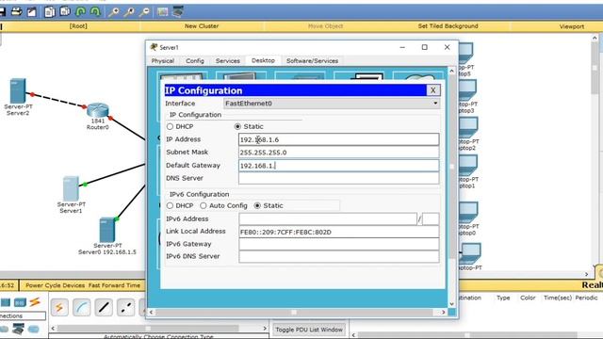
Task: Click into the IPv6 Gateway field
Action: click(339, 244)
